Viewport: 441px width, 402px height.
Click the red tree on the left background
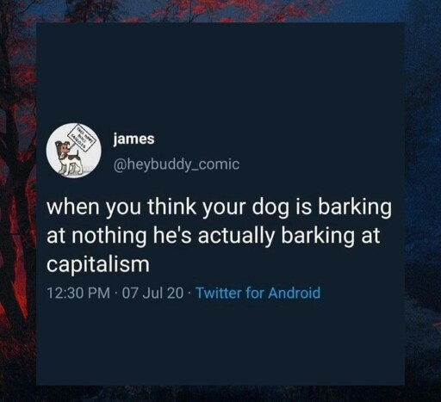pos(16,201)
